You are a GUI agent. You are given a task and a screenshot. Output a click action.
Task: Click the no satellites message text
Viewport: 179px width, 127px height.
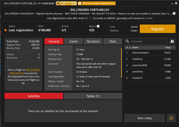coord(63,111)
